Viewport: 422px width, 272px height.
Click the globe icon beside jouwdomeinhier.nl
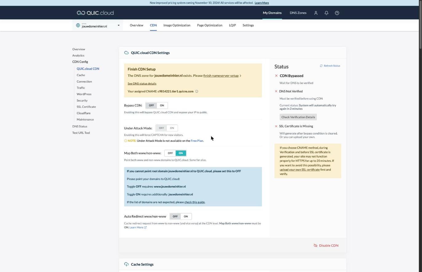78,25
